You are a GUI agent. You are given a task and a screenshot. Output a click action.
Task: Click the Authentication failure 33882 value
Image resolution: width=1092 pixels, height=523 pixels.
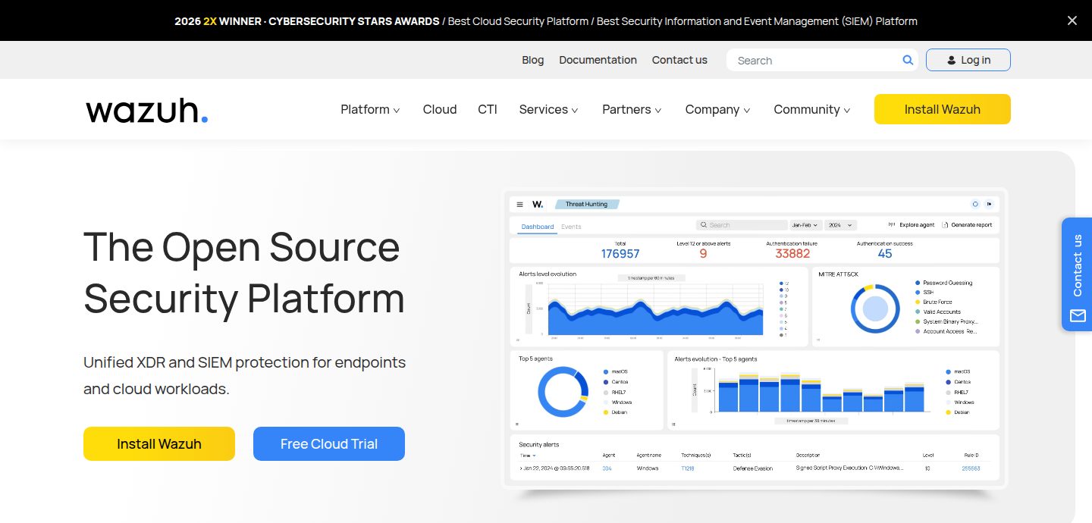(x=792, y=254)
